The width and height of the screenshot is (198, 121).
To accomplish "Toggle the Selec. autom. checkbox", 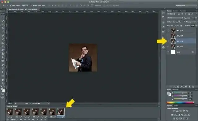I will tap(11, 6).
